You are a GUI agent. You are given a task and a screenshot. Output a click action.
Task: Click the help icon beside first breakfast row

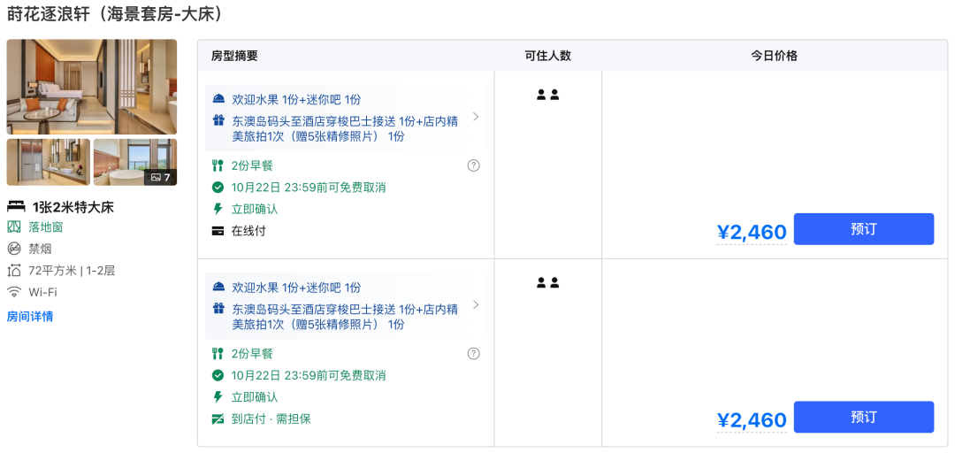[474, 165]
